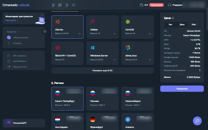This screenshot has height=130, width=208.
Task: Click the Общий проект purple avatar
Action: [9, 37]
